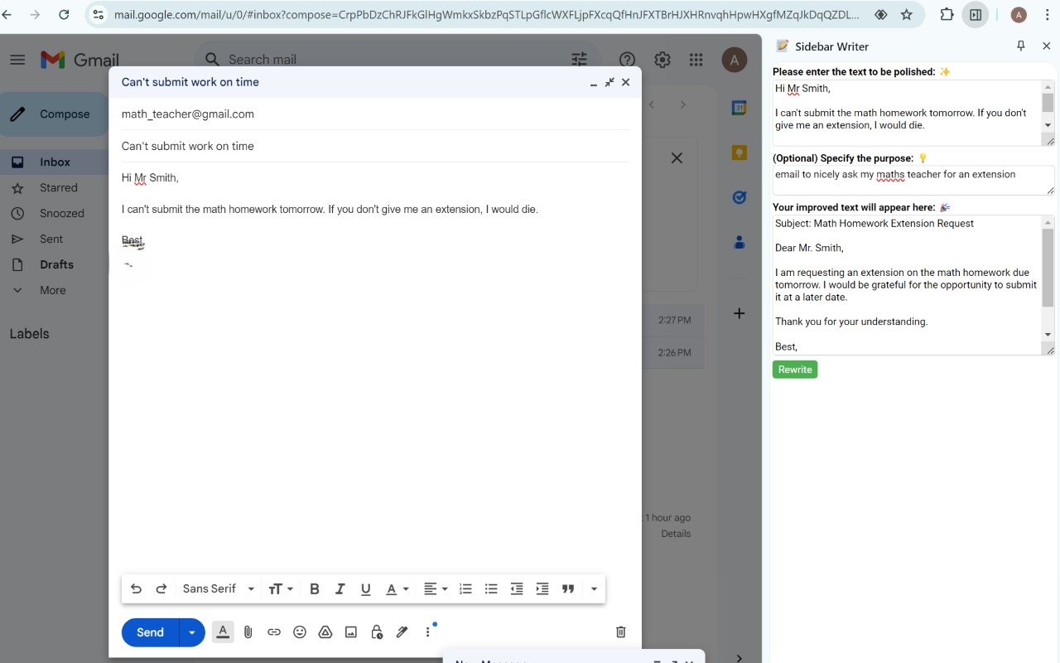Click the Rewrite button in Sidebar Writer
The height and width of the screenshot is (663, 1060).
(795, 370)
